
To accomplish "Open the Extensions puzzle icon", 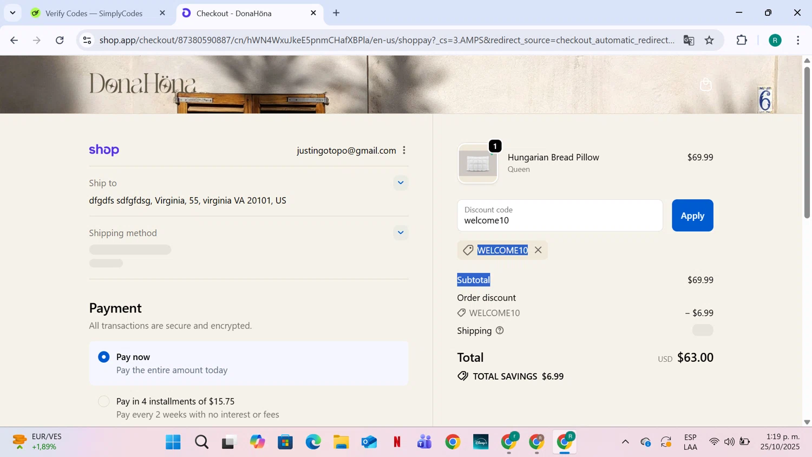I will (x=742, y=40).
